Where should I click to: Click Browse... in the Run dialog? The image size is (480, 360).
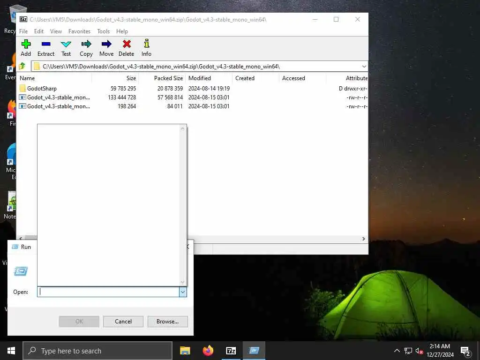(x=167, y=322)
